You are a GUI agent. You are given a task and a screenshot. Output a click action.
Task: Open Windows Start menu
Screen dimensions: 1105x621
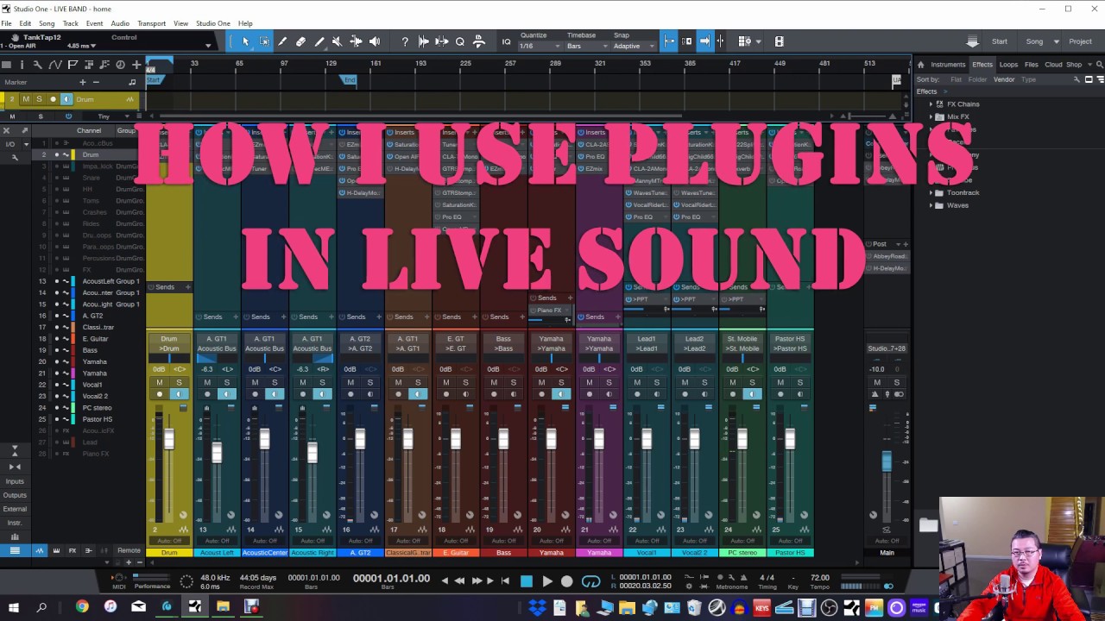(x=14, y=607)
